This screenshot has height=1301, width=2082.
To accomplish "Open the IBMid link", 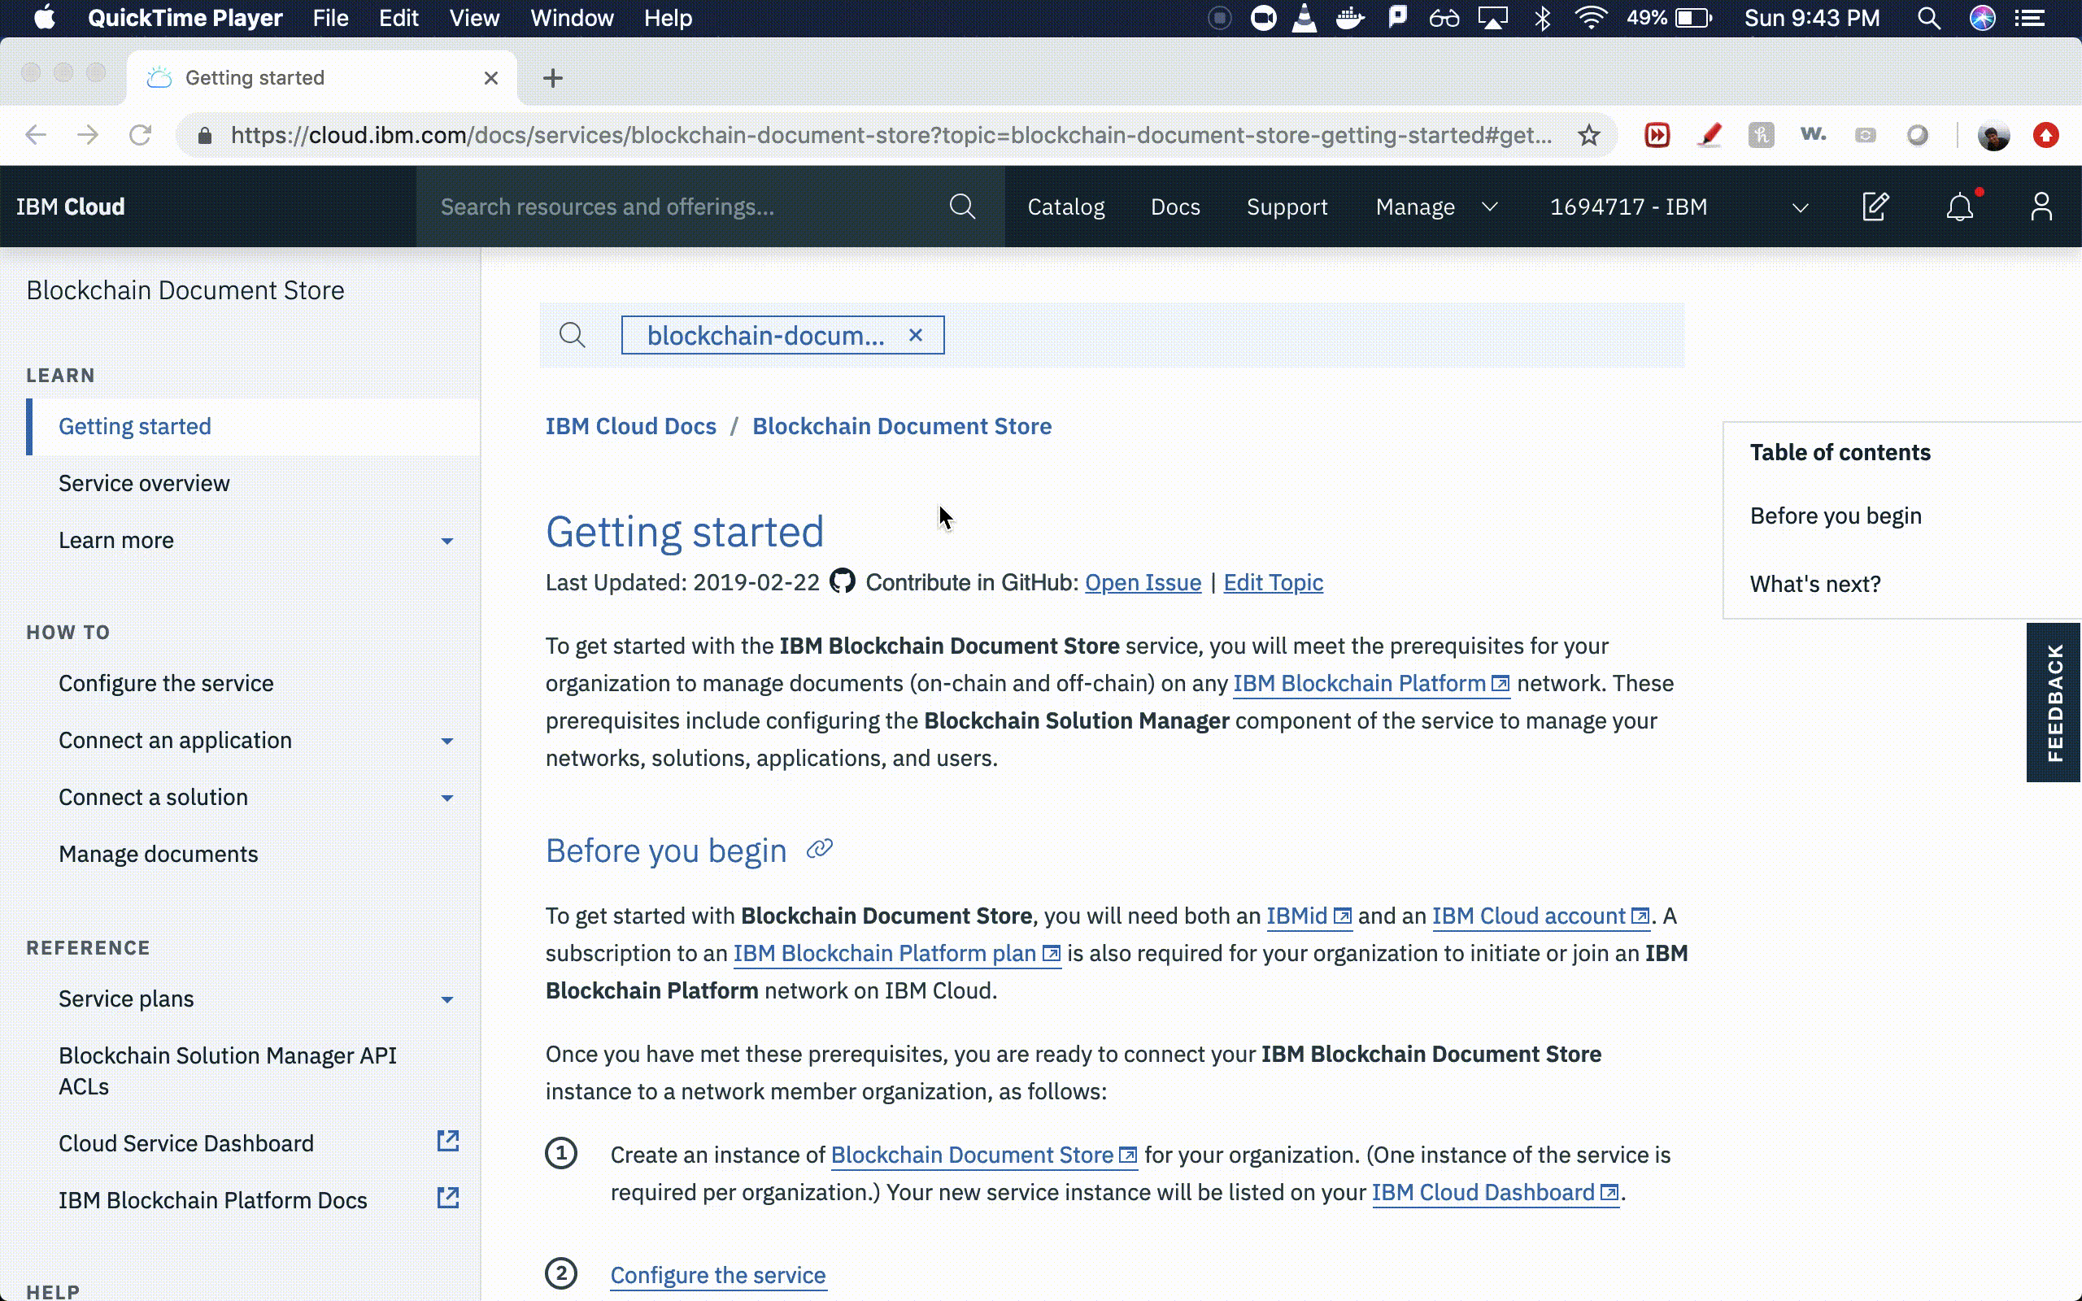I will 1309,916.
